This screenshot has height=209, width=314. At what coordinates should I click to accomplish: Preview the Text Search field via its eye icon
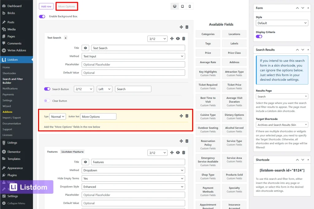tap(178, 39)
